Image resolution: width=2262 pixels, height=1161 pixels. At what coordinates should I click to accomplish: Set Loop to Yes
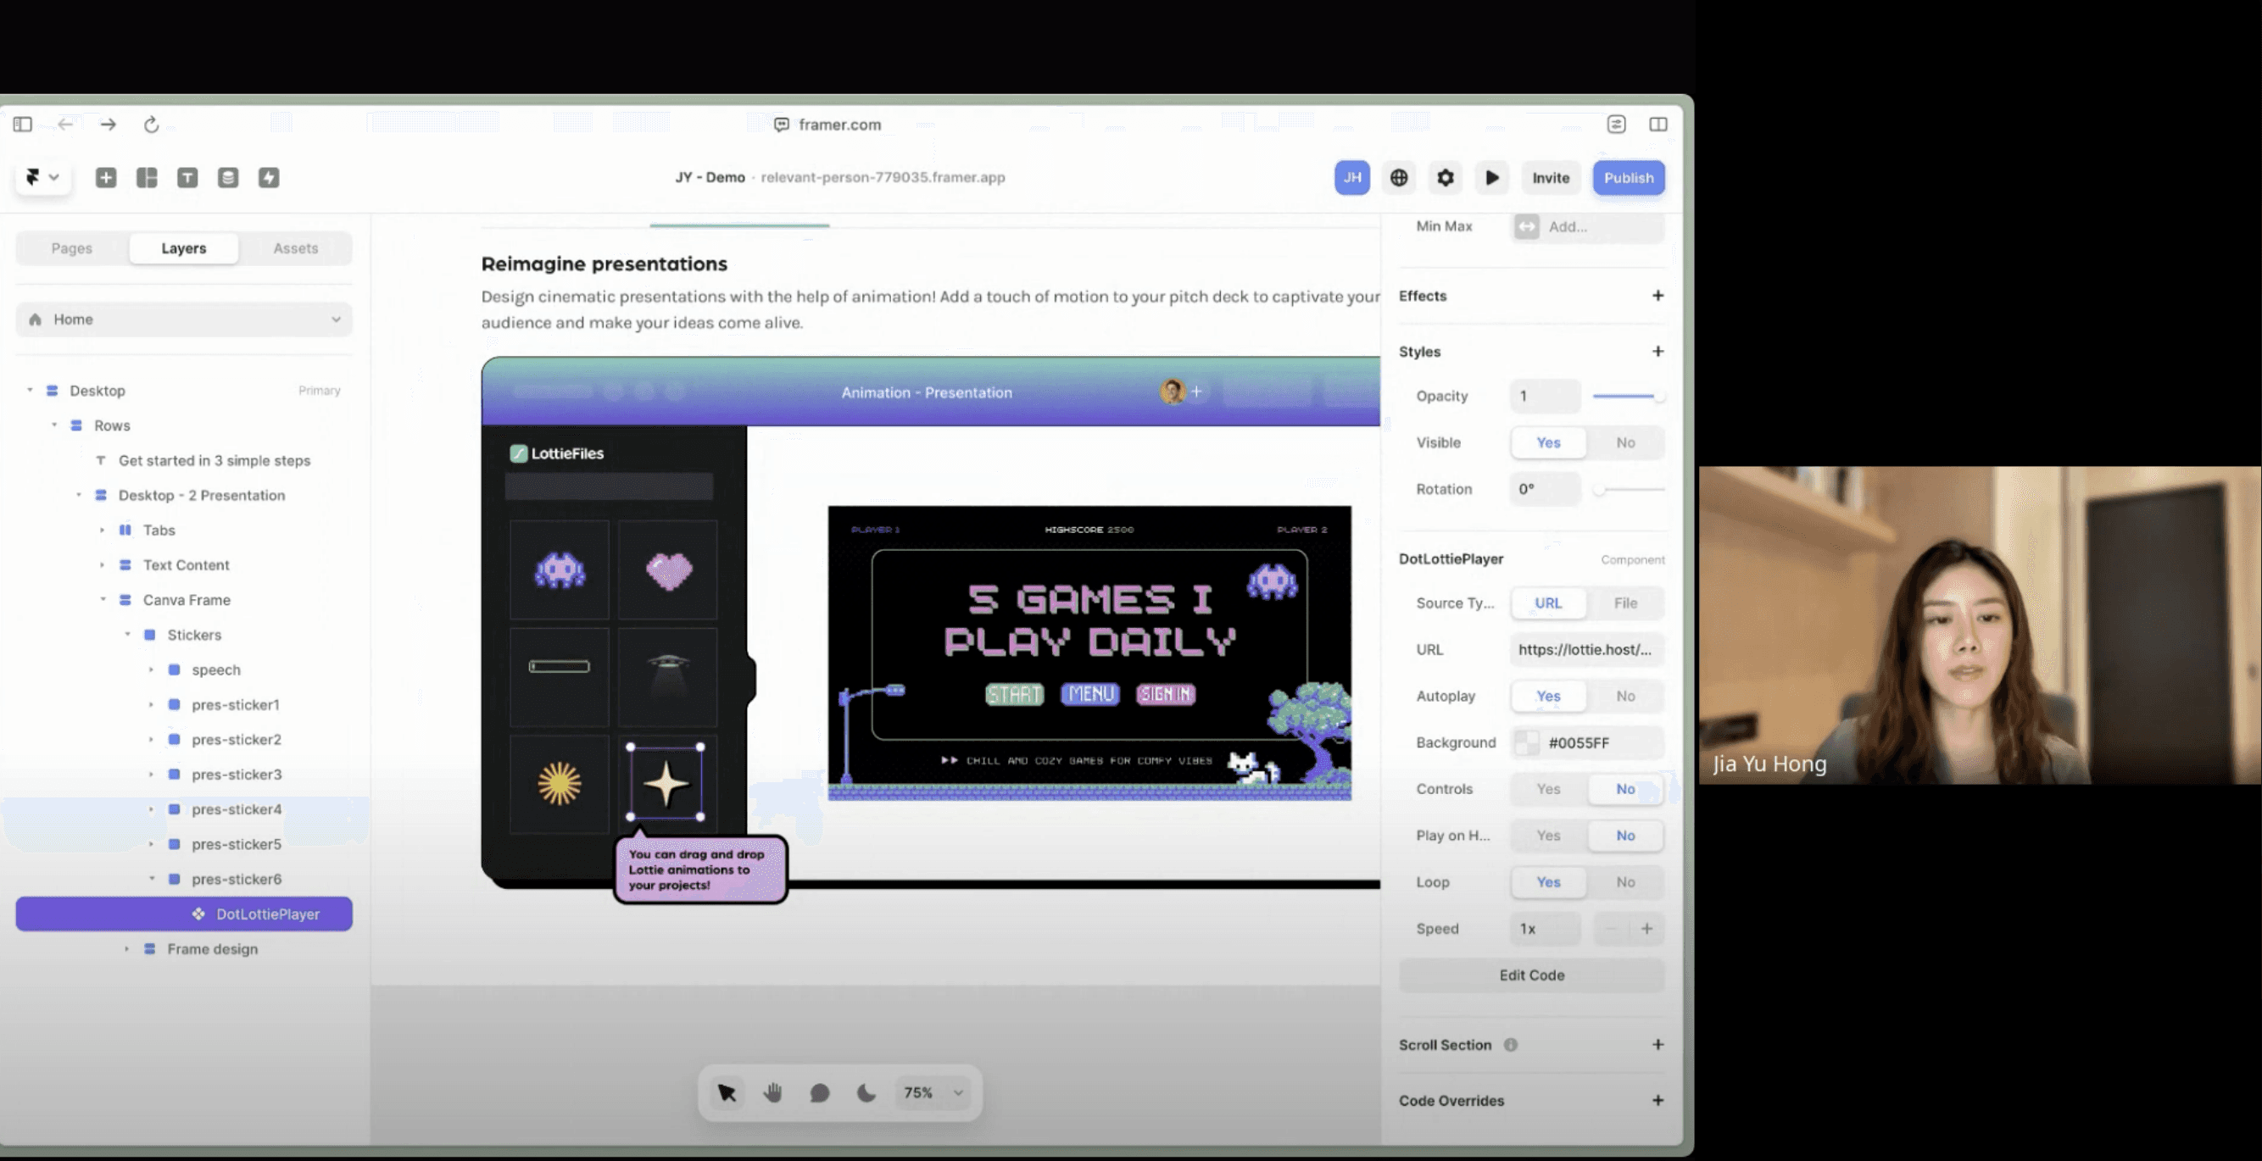click(1548, 882)
